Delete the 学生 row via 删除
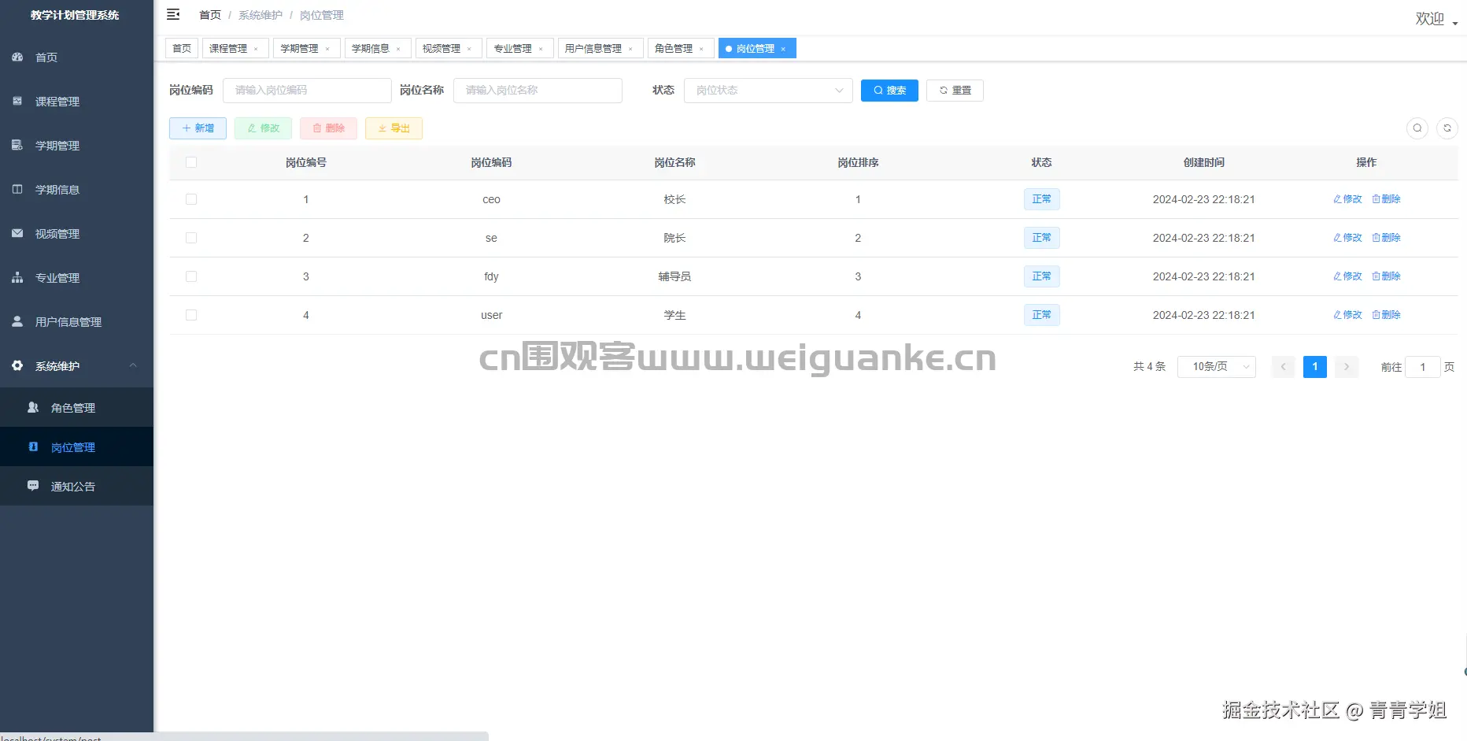This screenshot has width=1467, height=741. (1386, 315)
